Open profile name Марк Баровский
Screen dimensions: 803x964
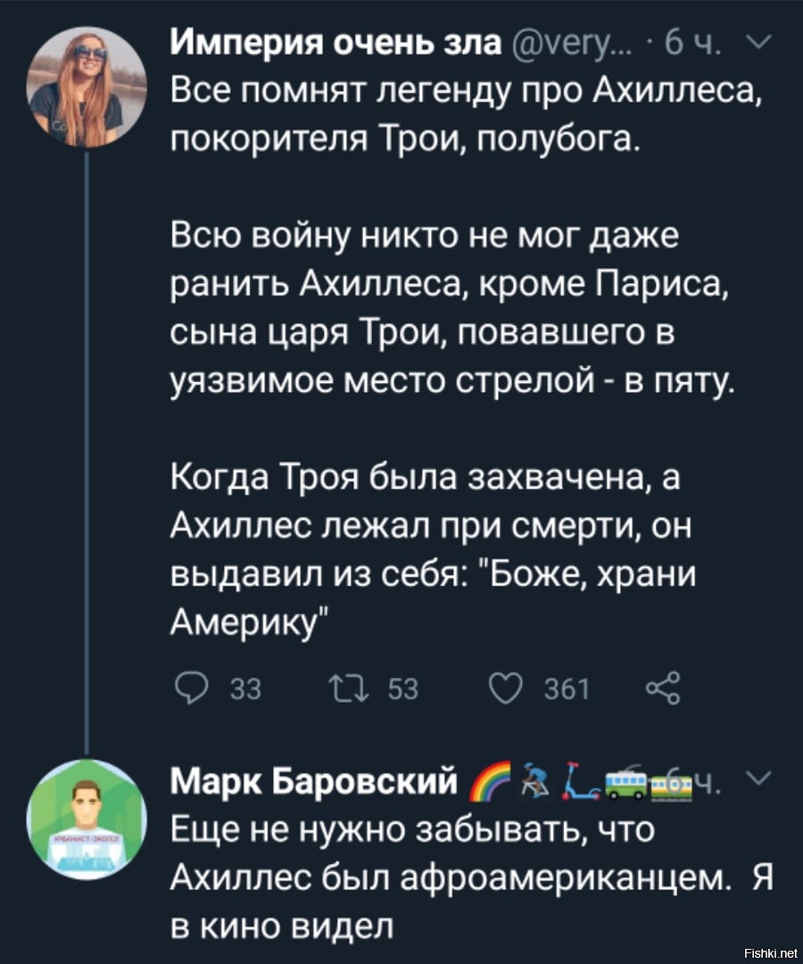[314, 781]
